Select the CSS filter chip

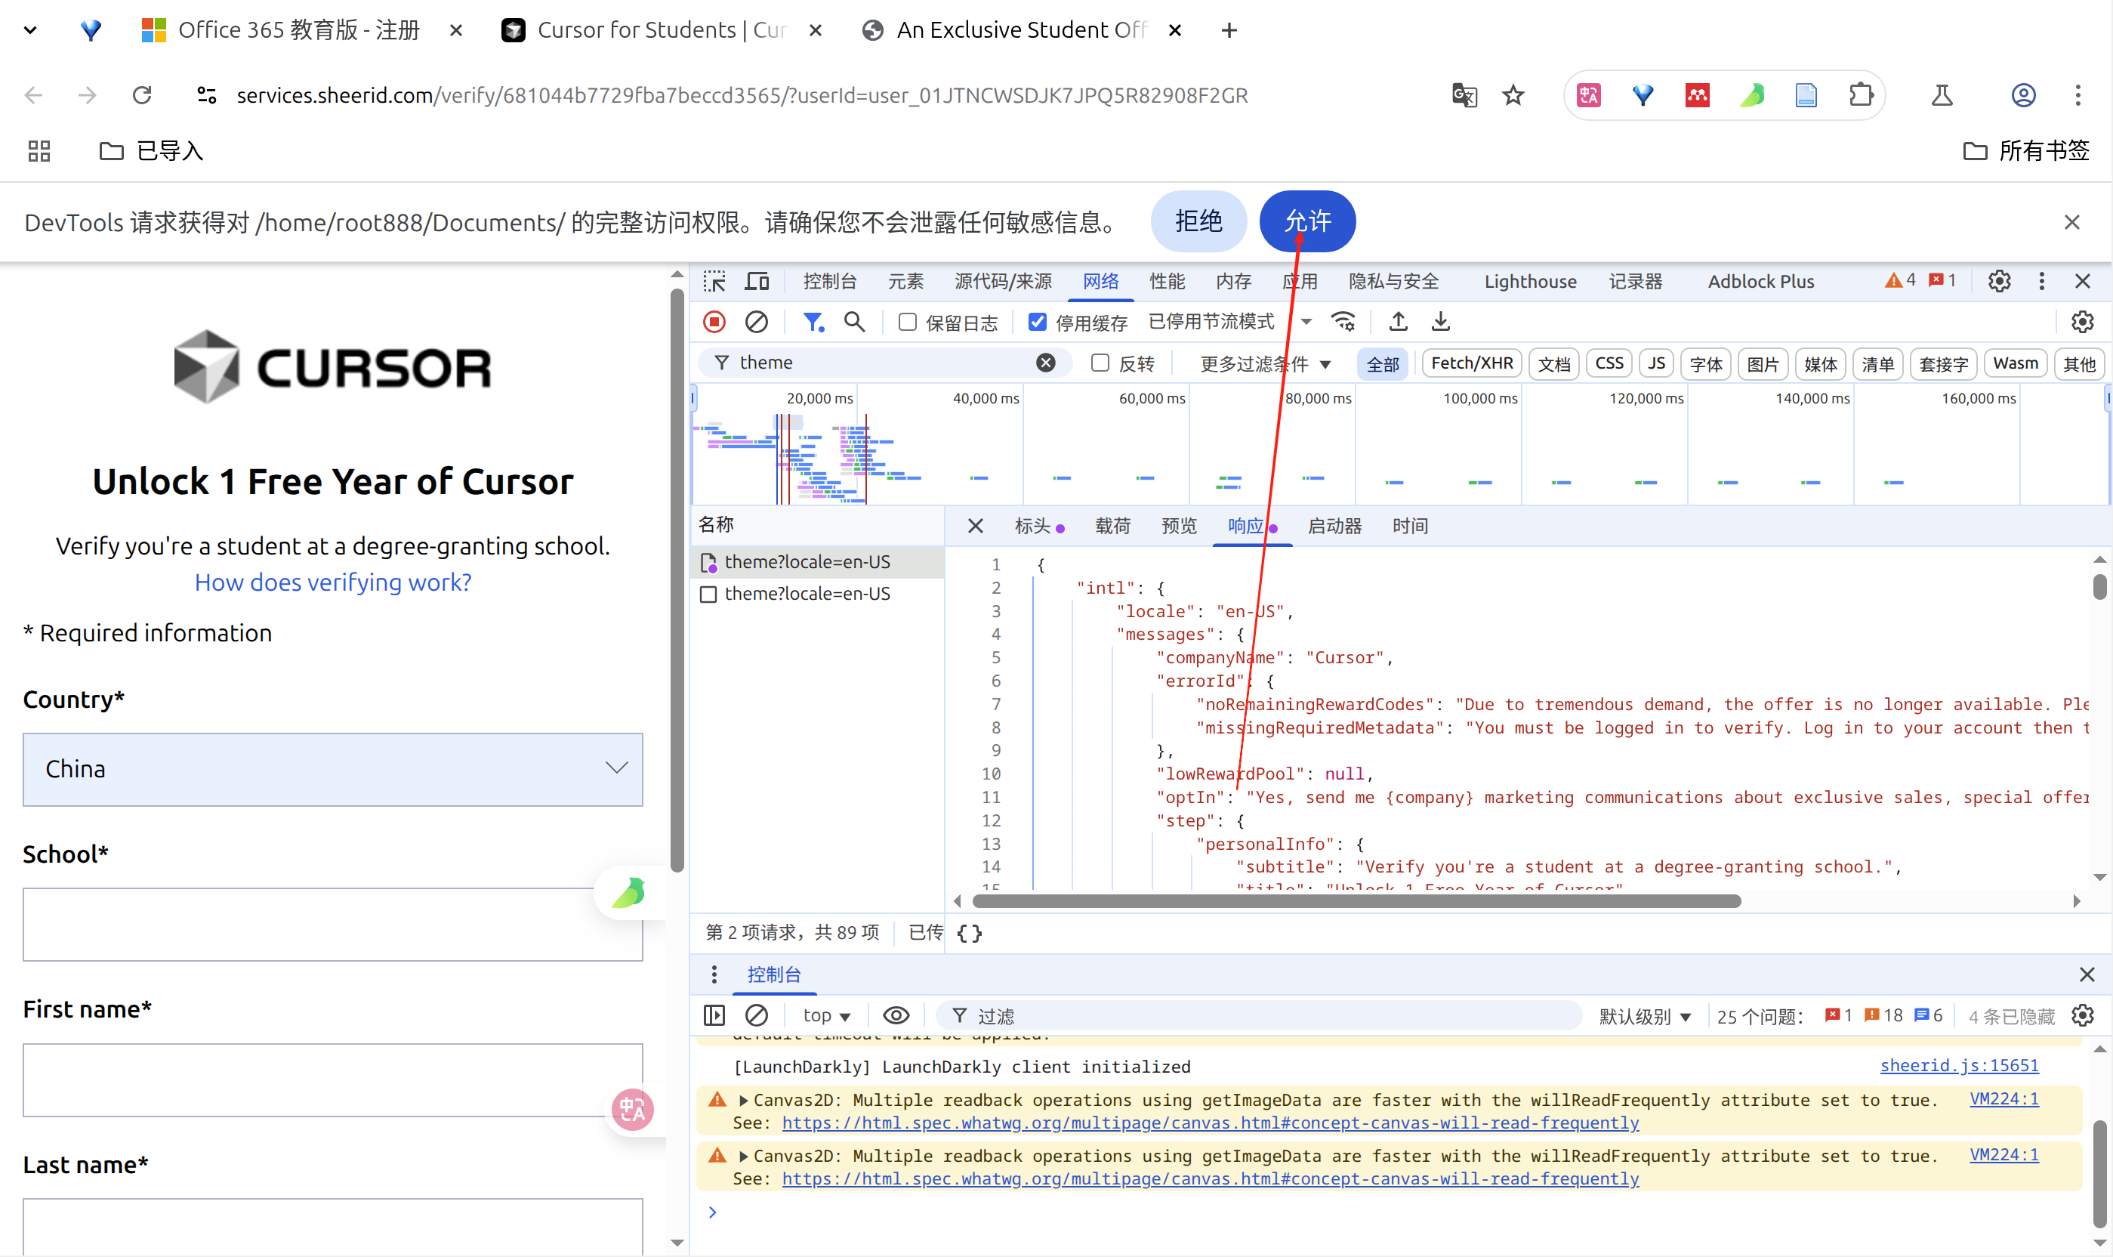tap(1609, 363)
